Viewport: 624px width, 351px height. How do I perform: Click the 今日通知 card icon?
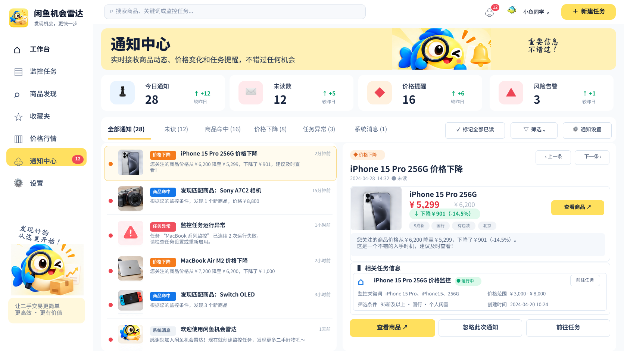pyautogui.click(x=122, y=93)
